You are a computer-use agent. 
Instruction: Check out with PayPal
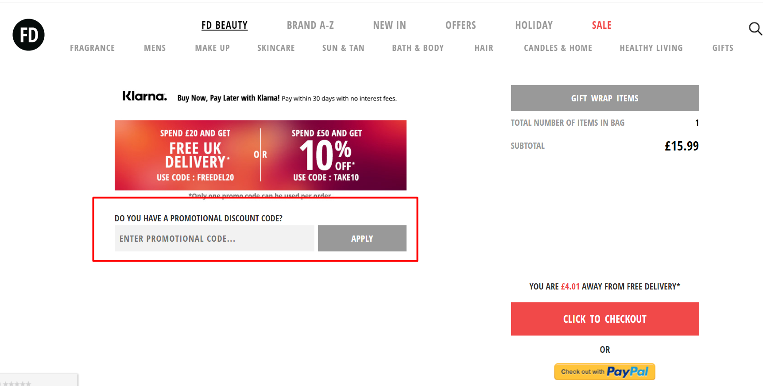[604, 372]
